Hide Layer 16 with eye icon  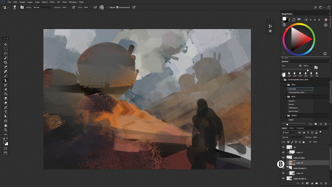click(283, 173)
